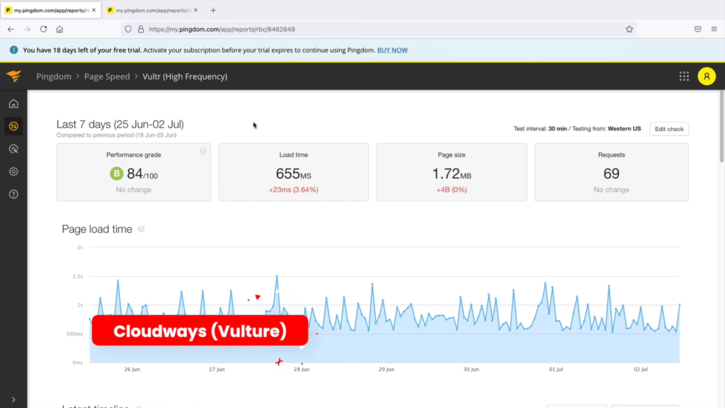Open the apps grid icon
This screenshot has width=725, height=408.
tap(684, 76)
